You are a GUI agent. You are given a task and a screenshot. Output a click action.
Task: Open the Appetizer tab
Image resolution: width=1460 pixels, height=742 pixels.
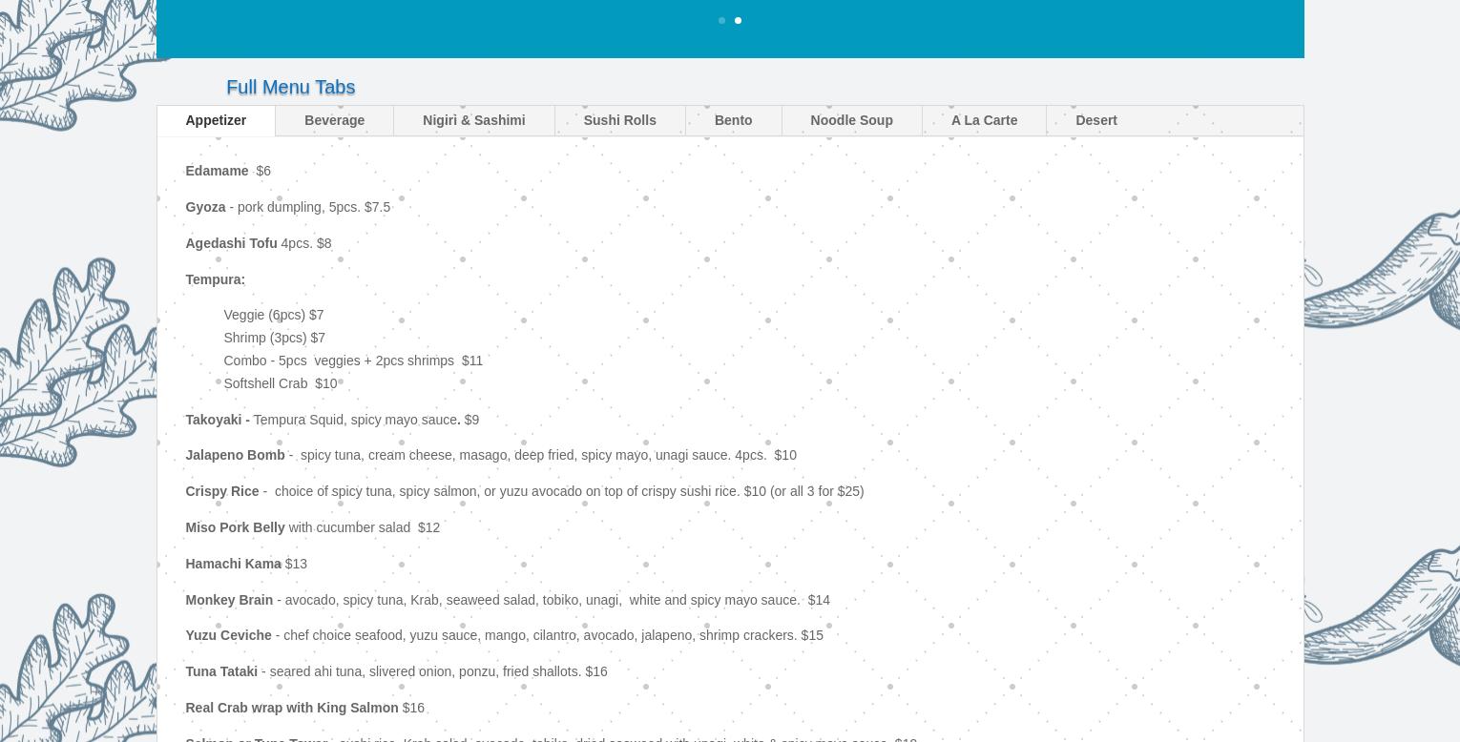(x=216, y=120)
